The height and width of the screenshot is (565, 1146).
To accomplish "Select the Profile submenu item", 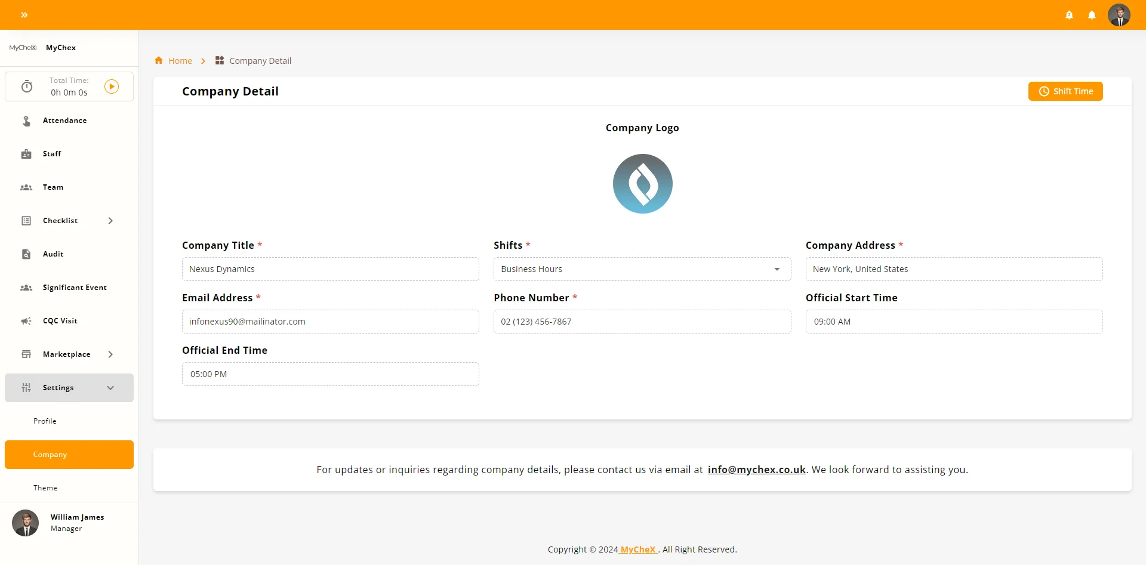I will point(45,421).
